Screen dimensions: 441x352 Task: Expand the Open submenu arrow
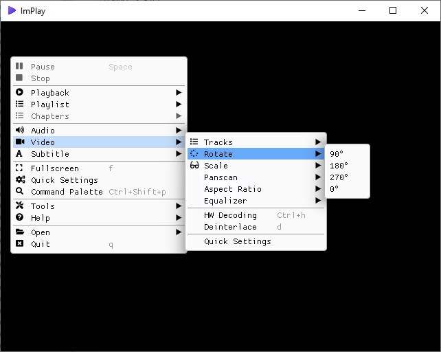point(179,232)
